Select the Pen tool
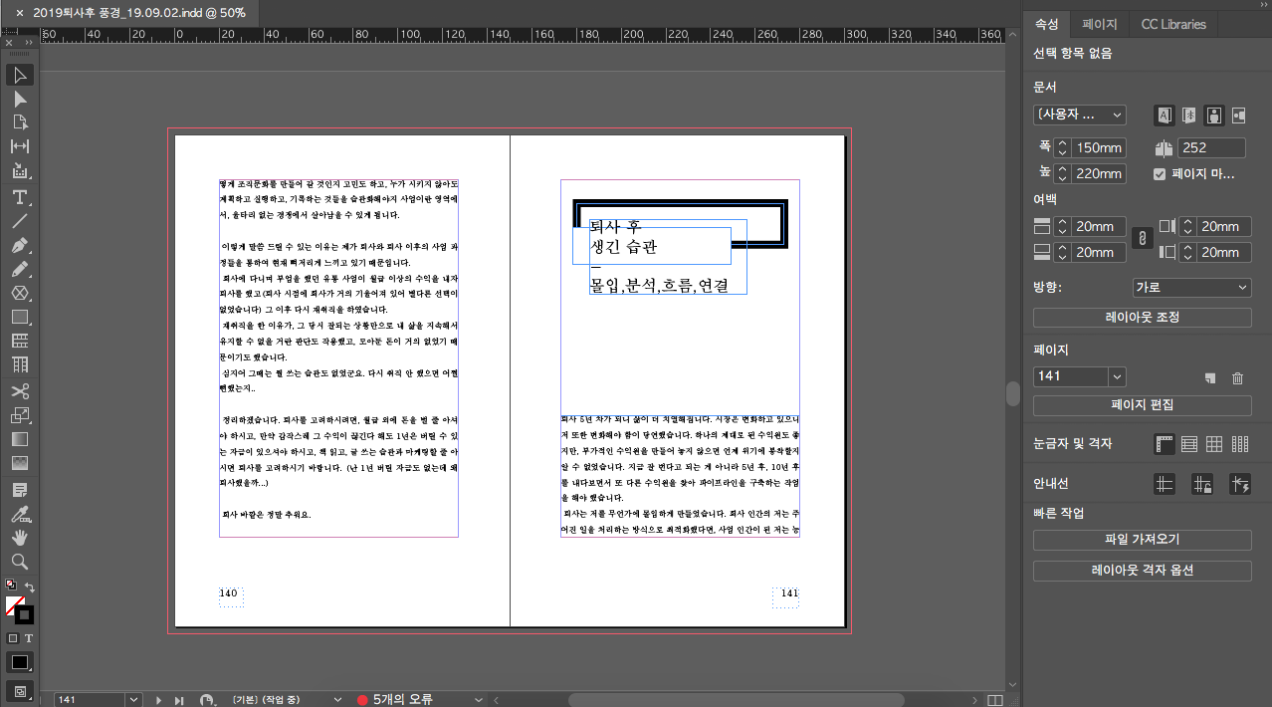This screenshot has width=1272, height=707. pyautogui.click(x=19, y=245)
